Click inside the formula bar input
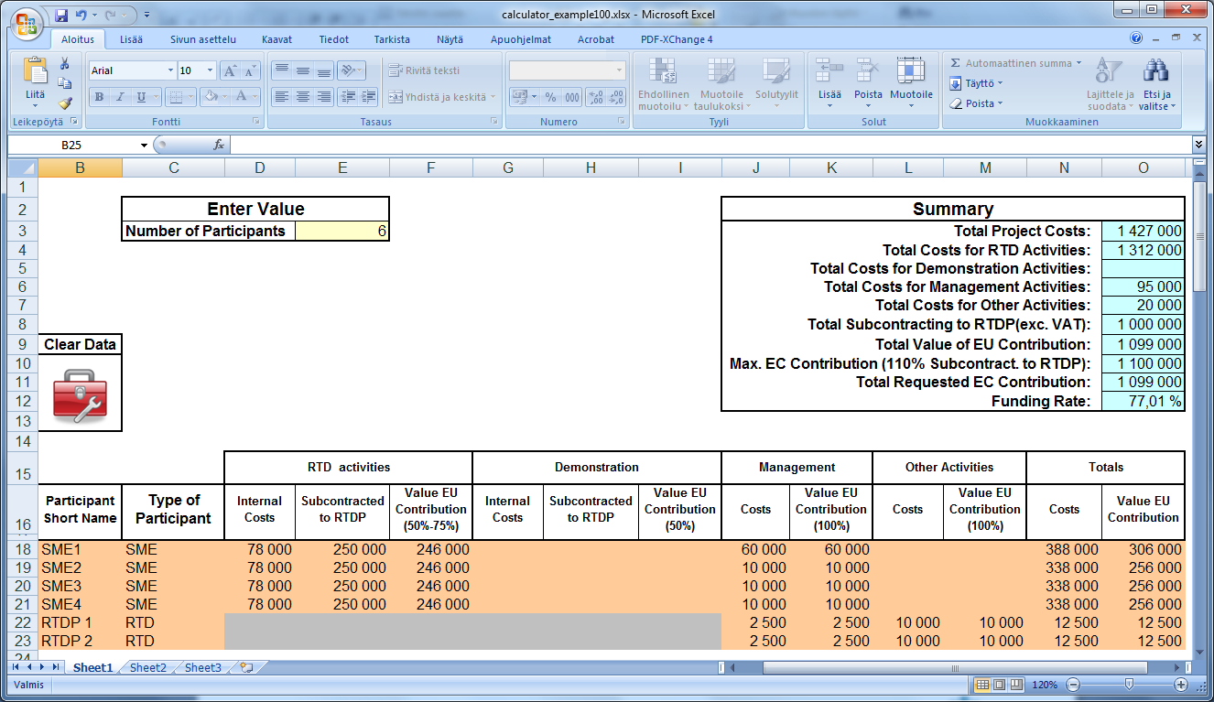This screenshot has width=1214, height=702. pyautogui.click(x=710, y=145)
